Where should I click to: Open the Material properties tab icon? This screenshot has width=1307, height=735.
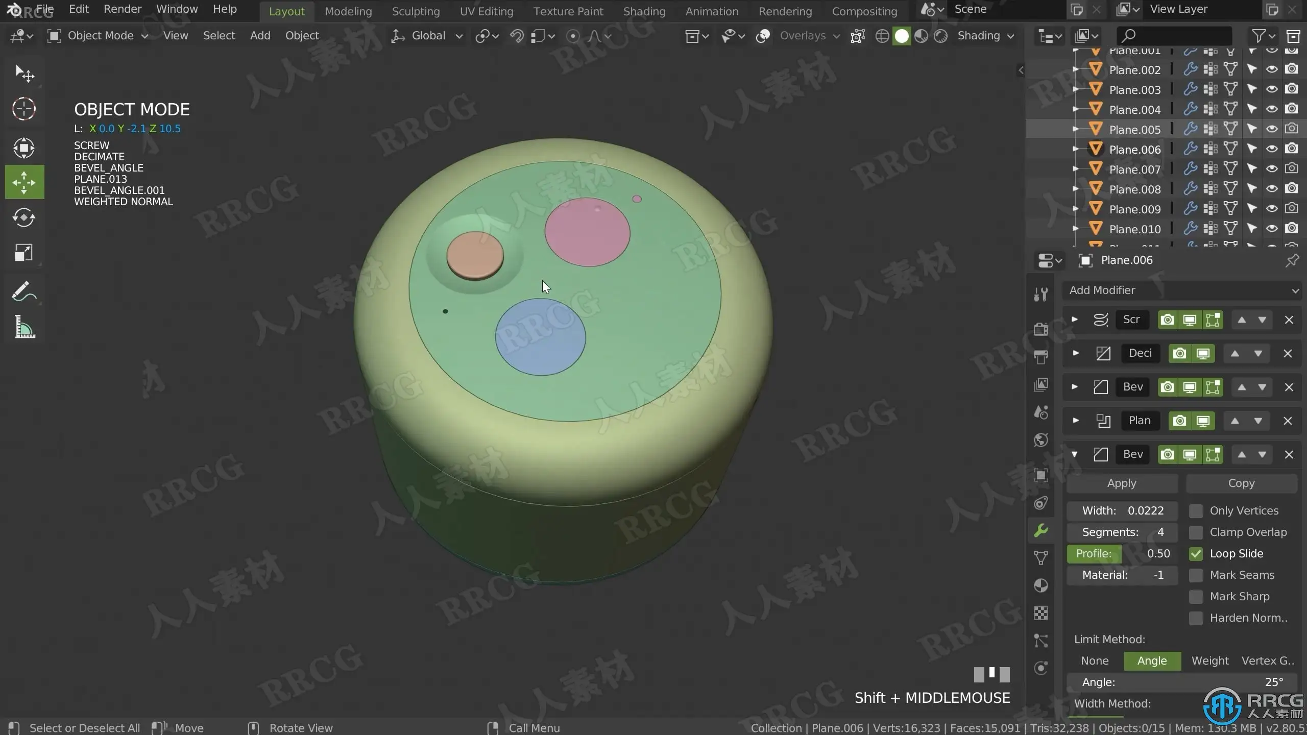pyautogui.click(x=1041, y=585)
